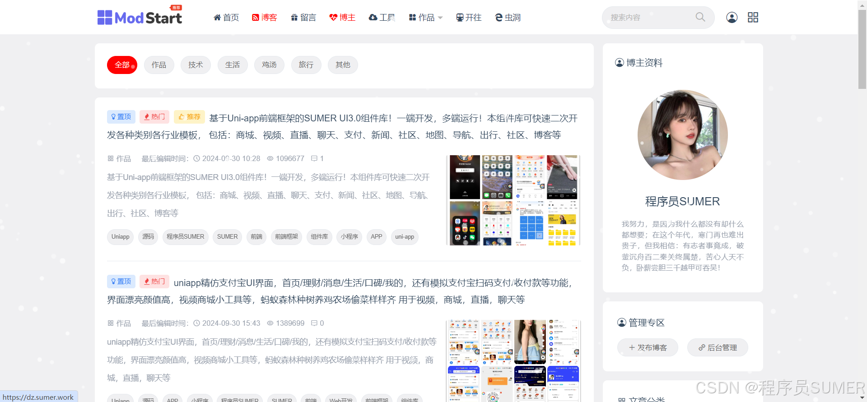
Task: Click view count 1389699 on second post
Action: tap(286, 323)
